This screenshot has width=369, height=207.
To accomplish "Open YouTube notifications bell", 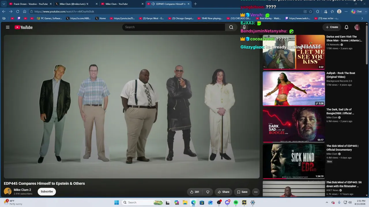I will tap(347, 27).
